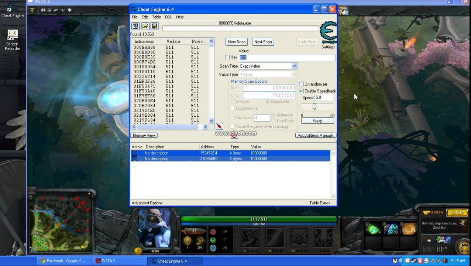
Task: Click the town portal scroll in Dota inventory
Action: click(408, 229)
